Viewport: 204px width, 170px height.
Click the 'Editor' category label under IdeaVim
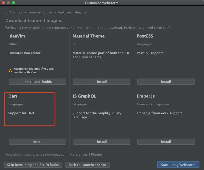13,44
